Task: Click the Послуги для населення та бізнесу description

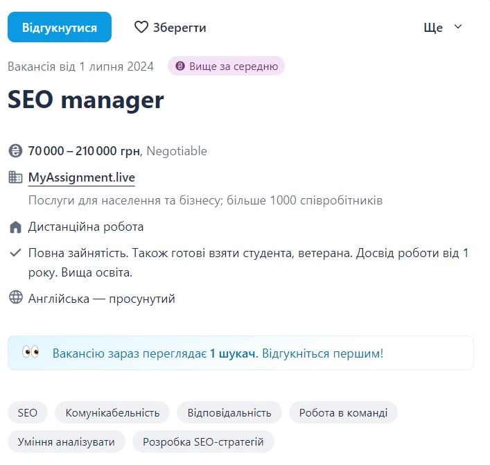Action: coord(205,200)
